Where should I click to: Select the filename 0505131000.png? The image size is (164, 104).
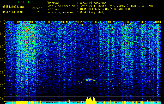pyautogui.click(x=13, y=7)
